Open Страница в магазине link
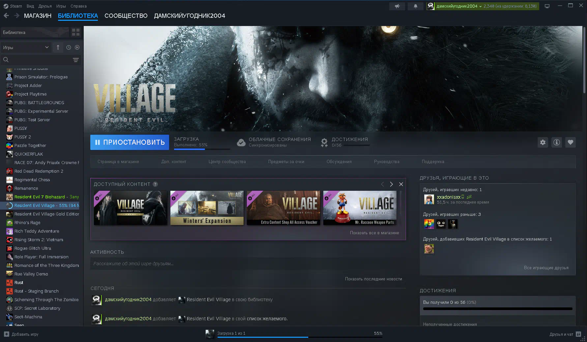Viewport: 587px width, 342px height. [118, 161]
